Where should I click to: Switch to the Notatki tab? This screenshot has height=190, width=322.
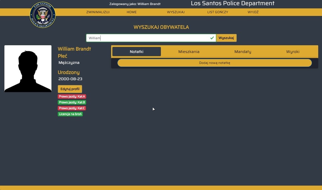[136, 52]
